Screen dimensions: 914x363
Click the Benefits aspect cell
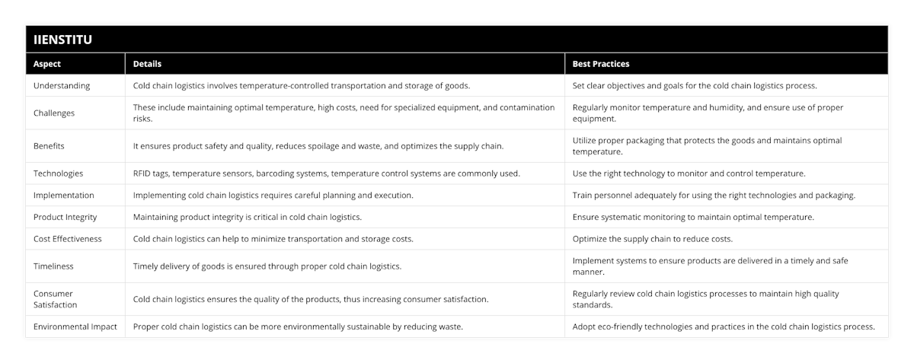[x=51, y=146]
